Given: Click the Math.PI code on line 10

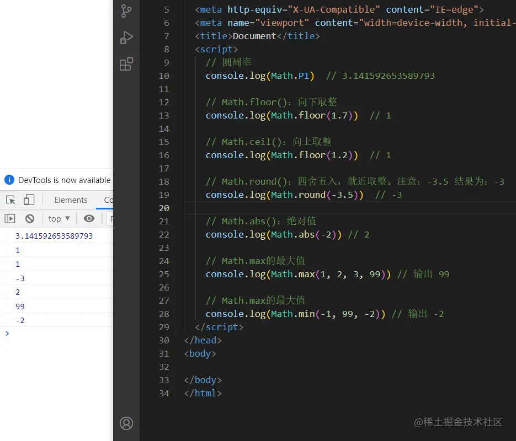Looking at the screenshot, I should point(290,76).
